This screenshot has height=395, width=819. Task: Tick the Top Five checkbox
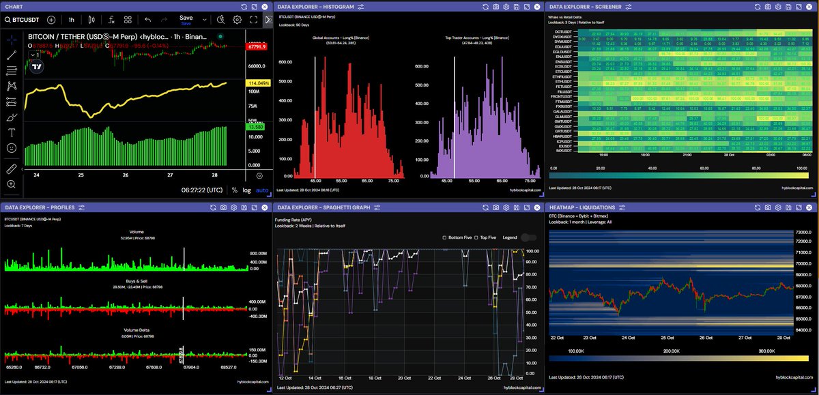coord(476,237)
